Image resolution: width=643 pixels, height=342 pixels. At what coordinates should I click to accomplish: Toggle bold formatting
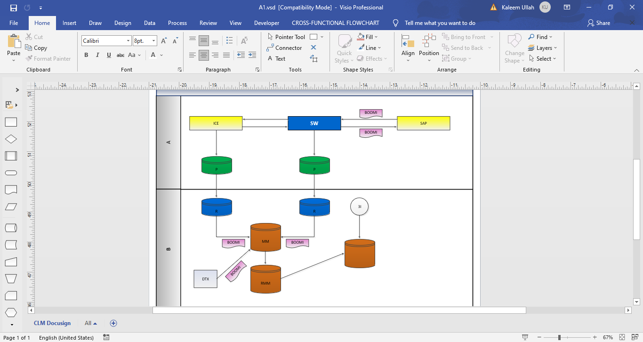click(86, 55)
